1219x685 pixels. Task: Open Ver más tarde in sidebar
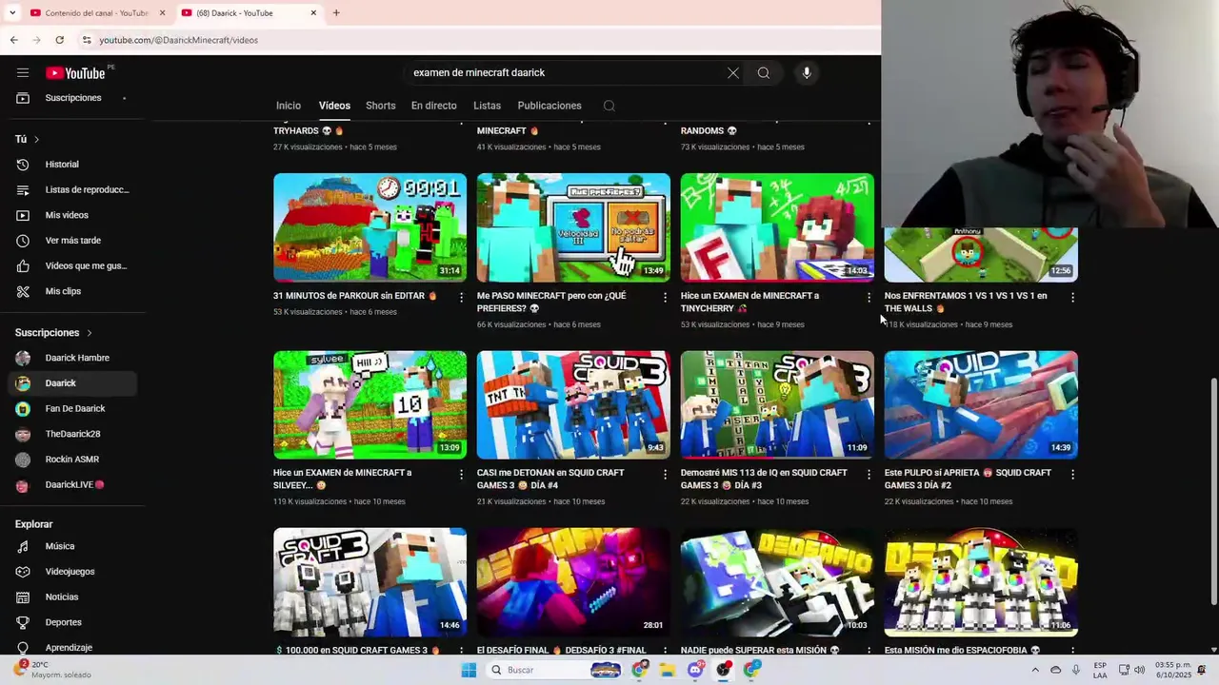(x=72, y=241)
